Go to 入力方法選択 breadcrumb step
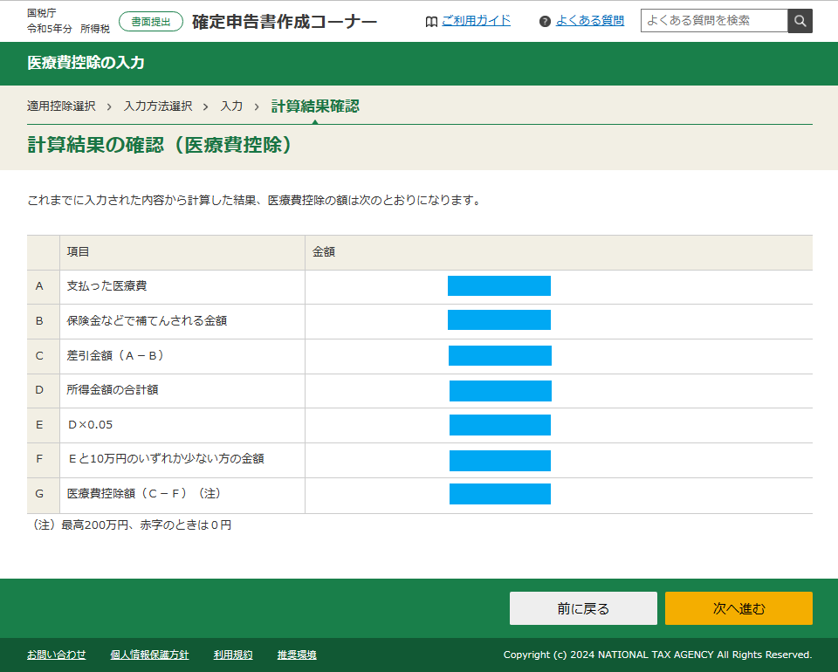The height and width of the screenshot is (672, 838). tap(158, 106)
